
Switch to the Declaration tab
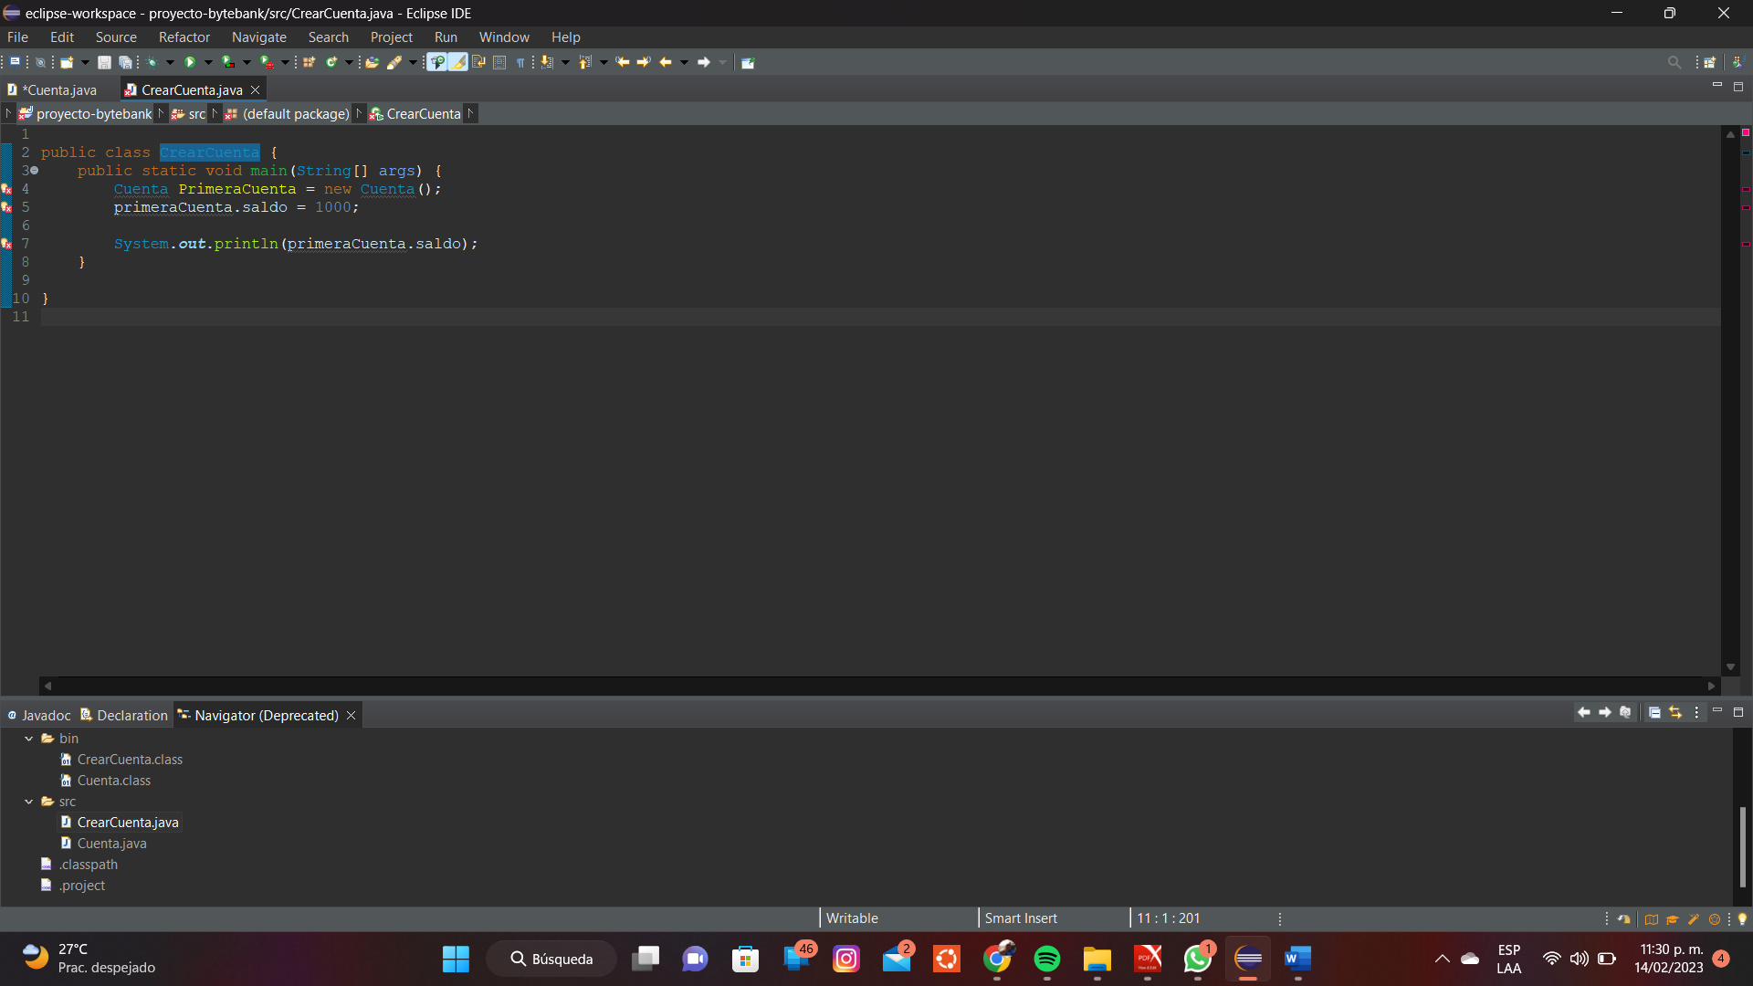[124, 715]
